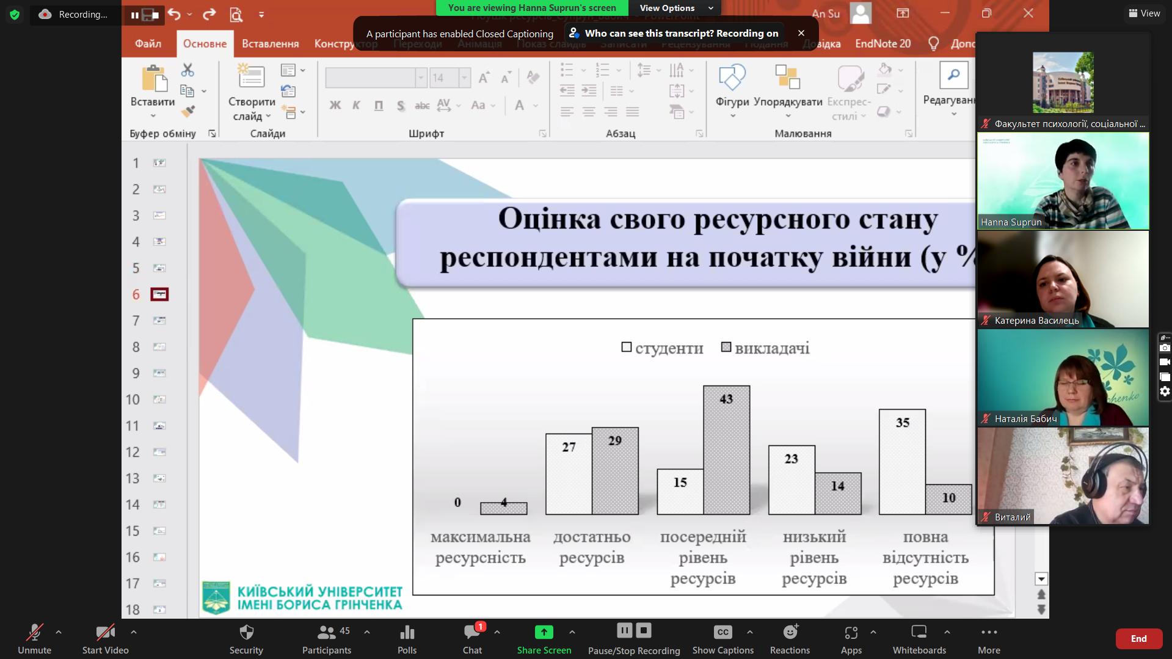Image resolution: width=1172 pixels, height=659 pixels.
Task: Toggle Show Captions CC button
Action: (722, 633)
